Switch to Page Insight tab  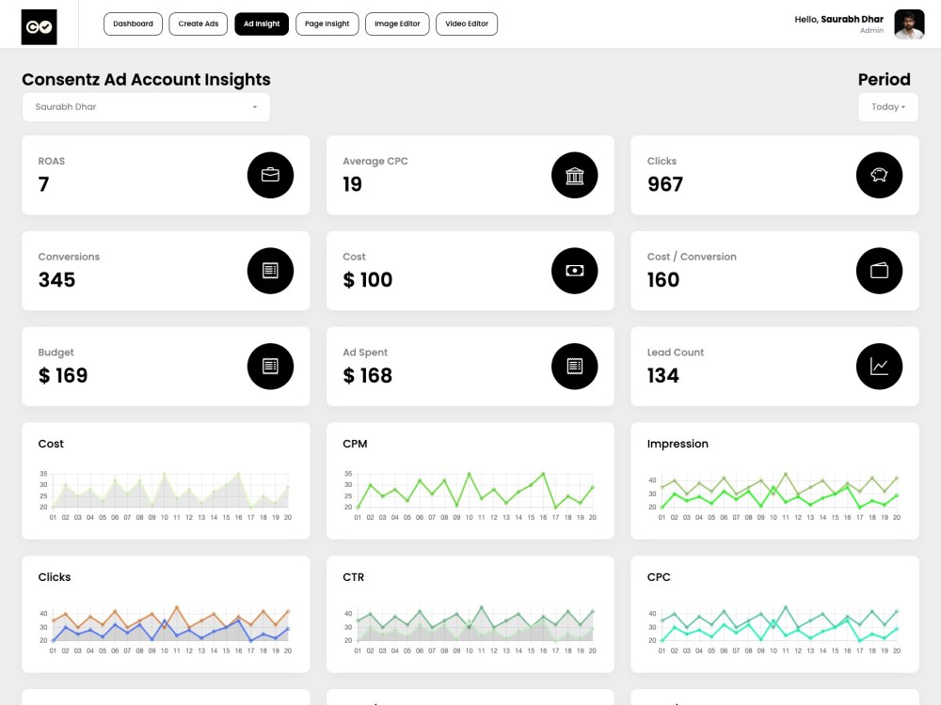click(x=327, y=24)
